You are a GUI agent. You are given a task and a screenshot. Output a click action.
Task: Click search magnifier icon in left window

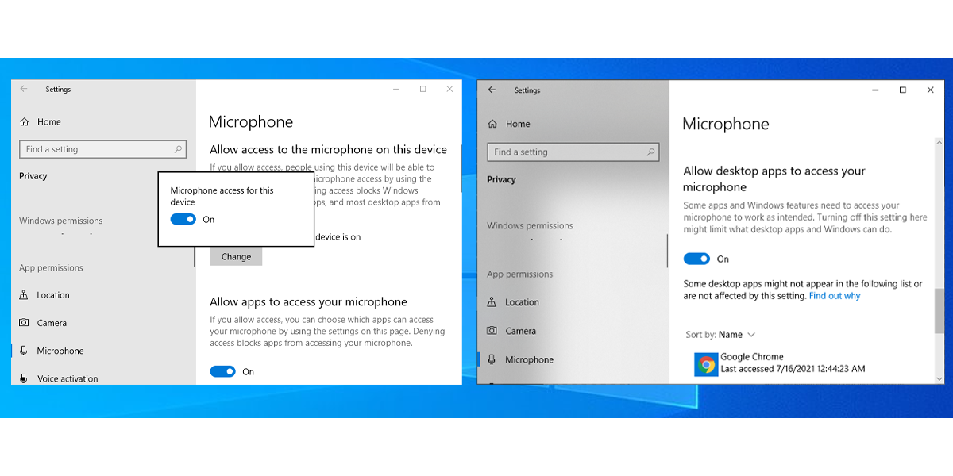pos(178,149)
